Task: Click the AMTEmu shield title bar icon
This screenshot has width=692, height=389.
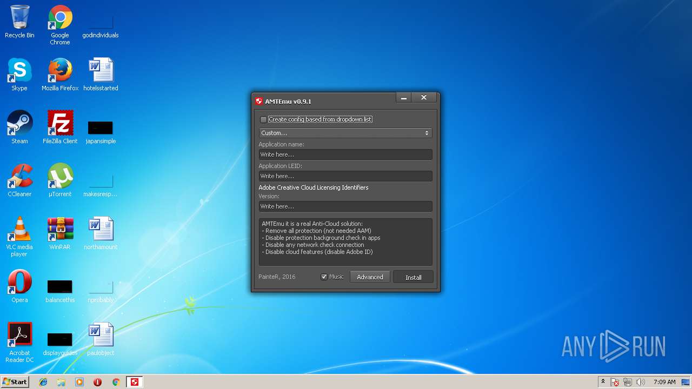Action: 259,101
